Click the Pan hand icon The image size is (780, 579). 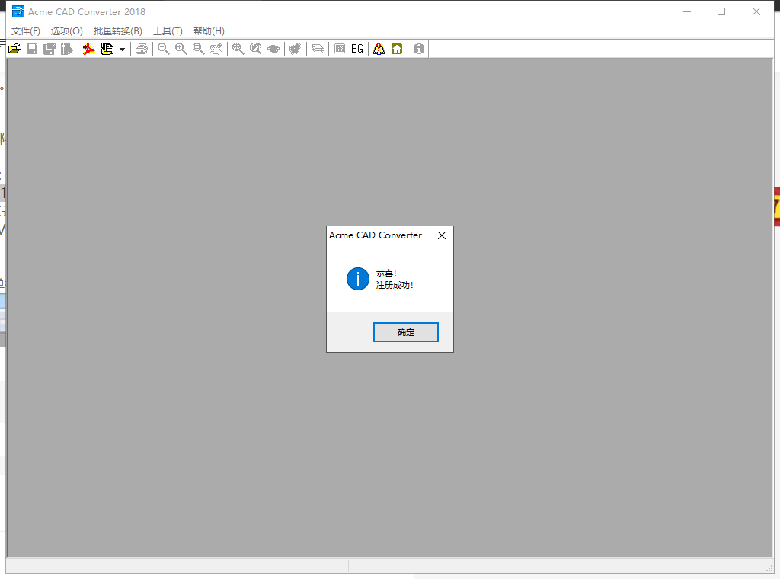[x=216, y=49]
